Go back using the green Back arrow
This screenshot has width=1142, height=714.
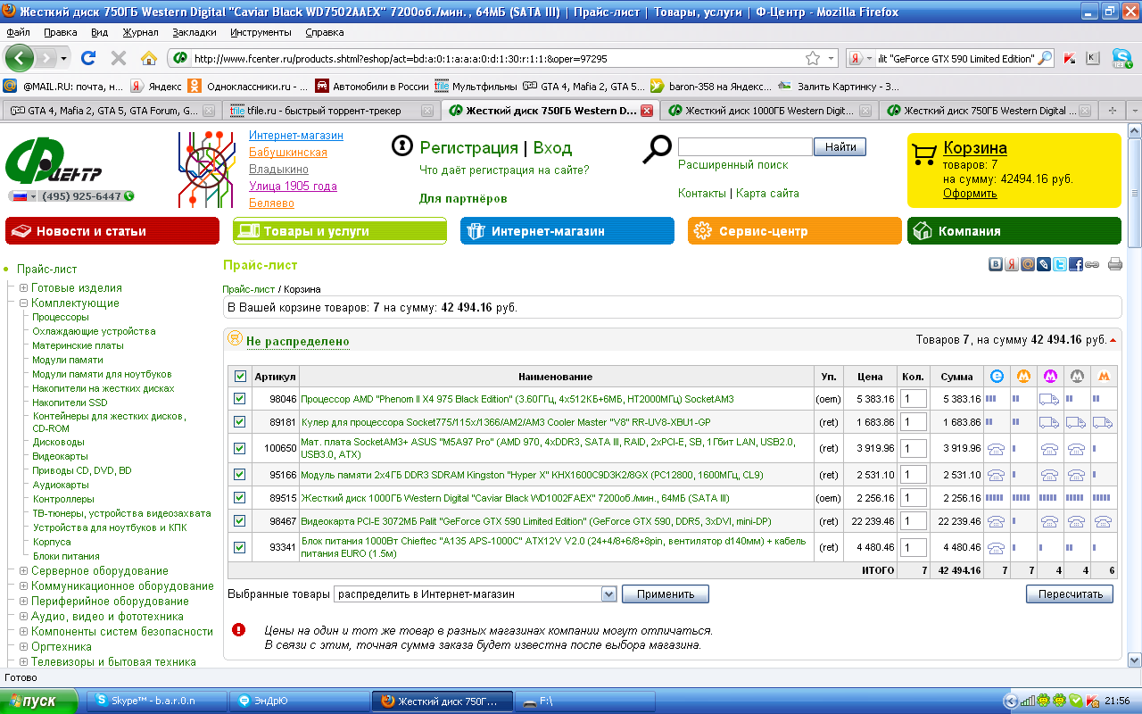click(x=20, y=58)
